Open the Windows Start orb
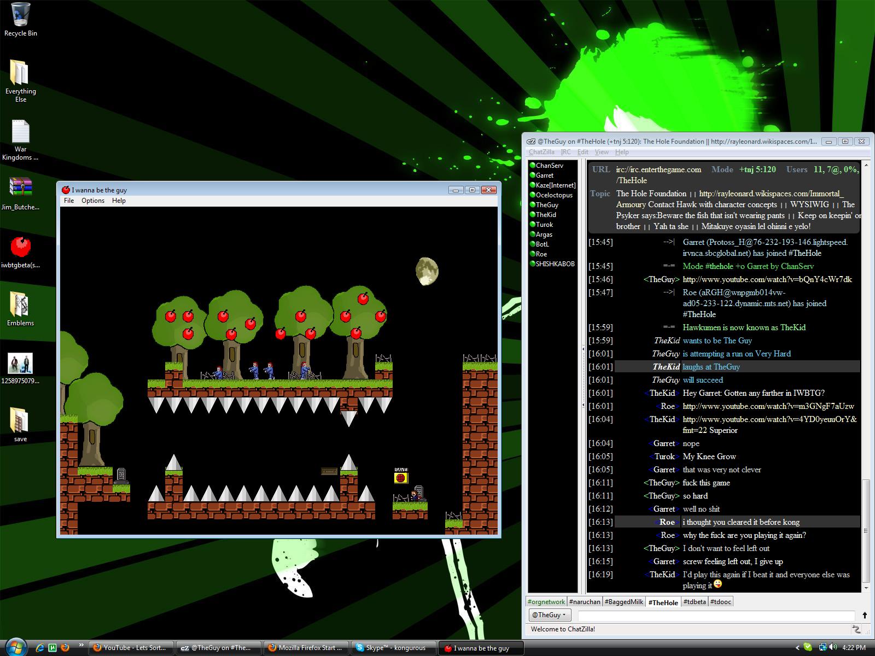 [15, 646]
